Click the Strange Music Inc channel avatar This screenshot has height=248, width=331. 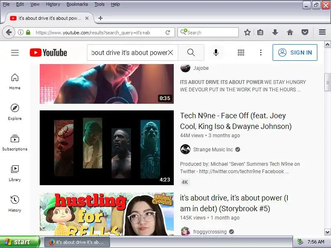185,149
